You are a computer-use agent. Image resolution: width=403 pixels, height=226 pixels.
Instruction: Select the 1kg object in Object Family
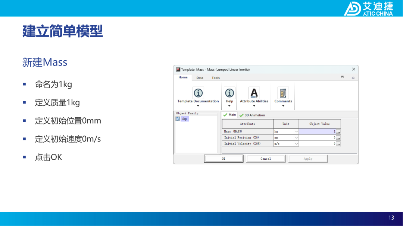[x=185, y=119]
